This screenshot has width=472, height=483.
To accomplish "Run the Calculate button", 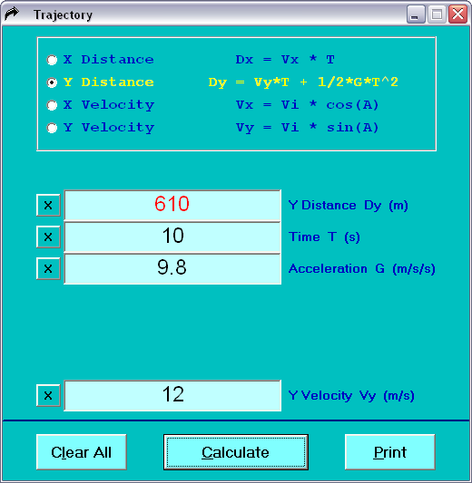I will tap(236, 452).
